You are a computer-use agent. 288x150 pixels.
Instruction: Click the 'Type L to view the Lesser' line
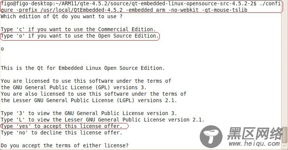click(x=102, y=120)
